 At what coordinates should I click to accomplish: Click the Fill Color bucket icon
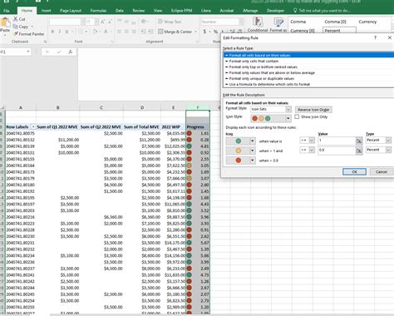(x=95, y=32)
